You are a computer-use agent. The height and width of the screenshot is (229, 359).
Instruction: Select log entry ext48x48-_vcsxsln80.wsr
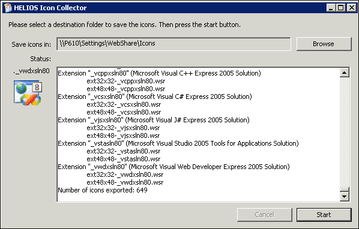pyautogui.click(x=124, y=112)
